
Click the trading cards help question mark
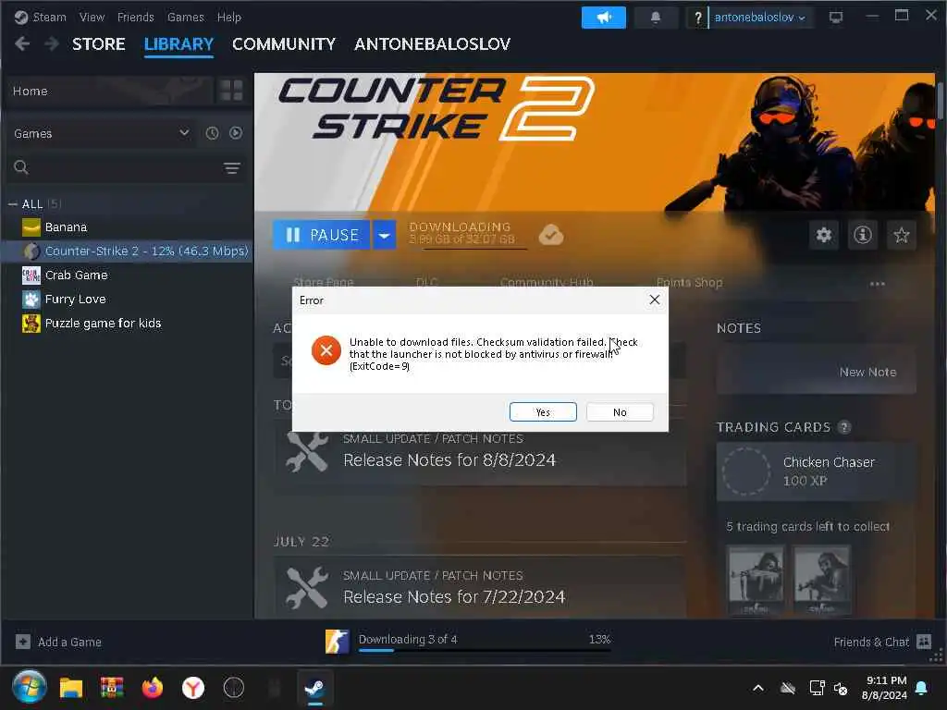844,427
